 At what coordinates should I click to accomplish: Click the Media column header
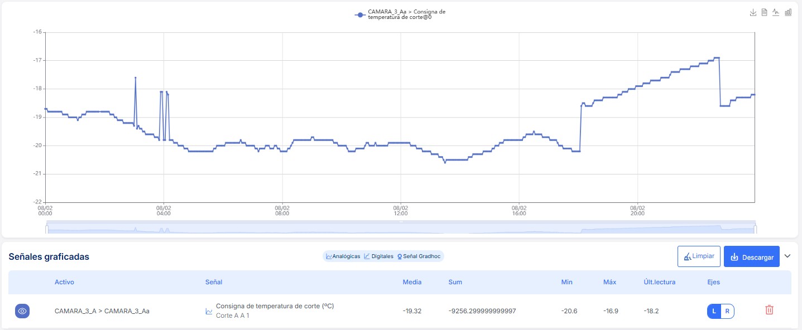412,282
